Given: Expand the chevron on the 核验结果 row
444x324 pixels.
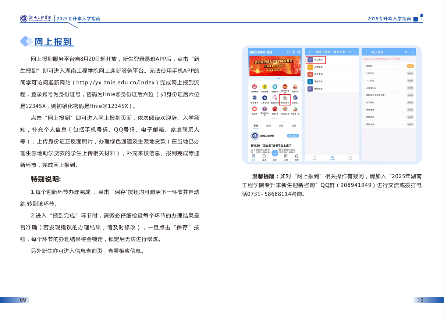Looking at the screenshot, I should coord(356,89).
